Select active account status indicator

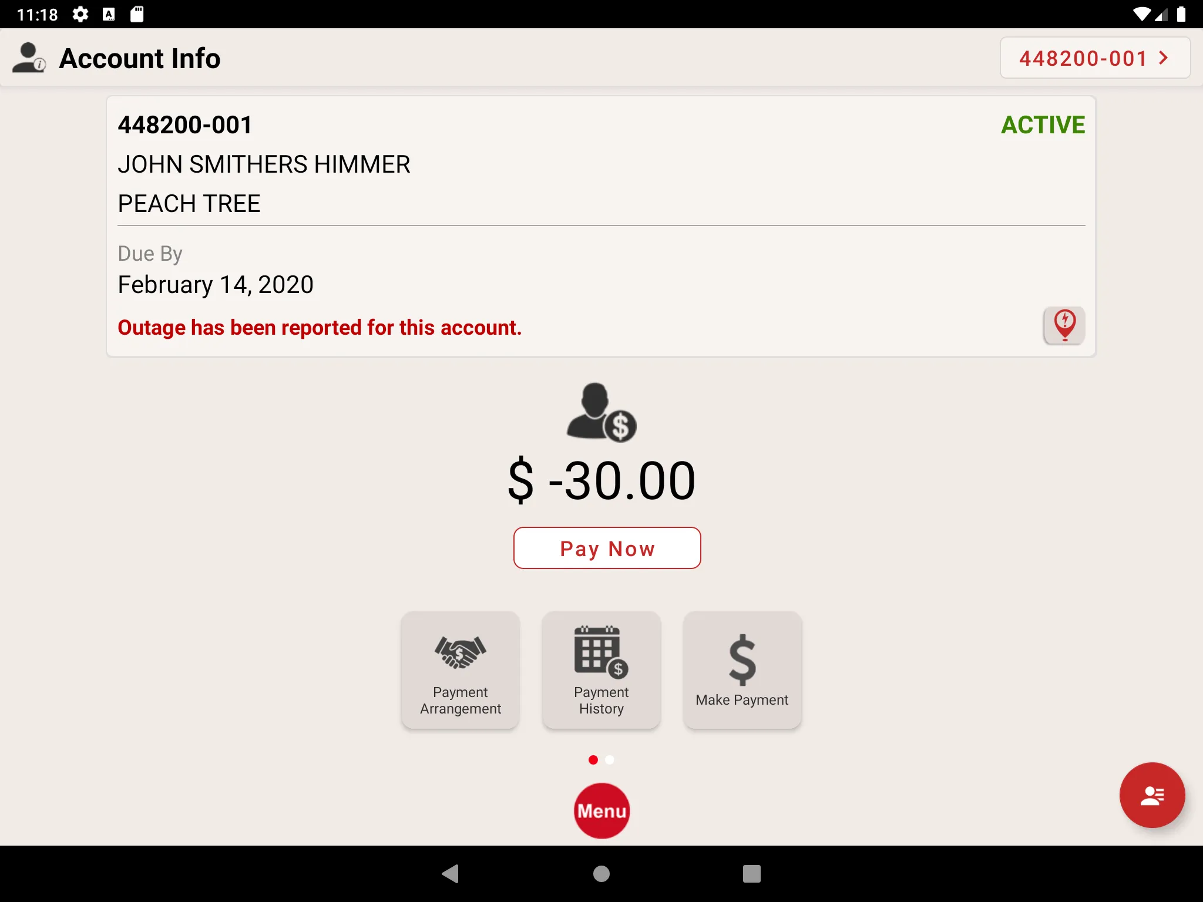coord(1043,124)
